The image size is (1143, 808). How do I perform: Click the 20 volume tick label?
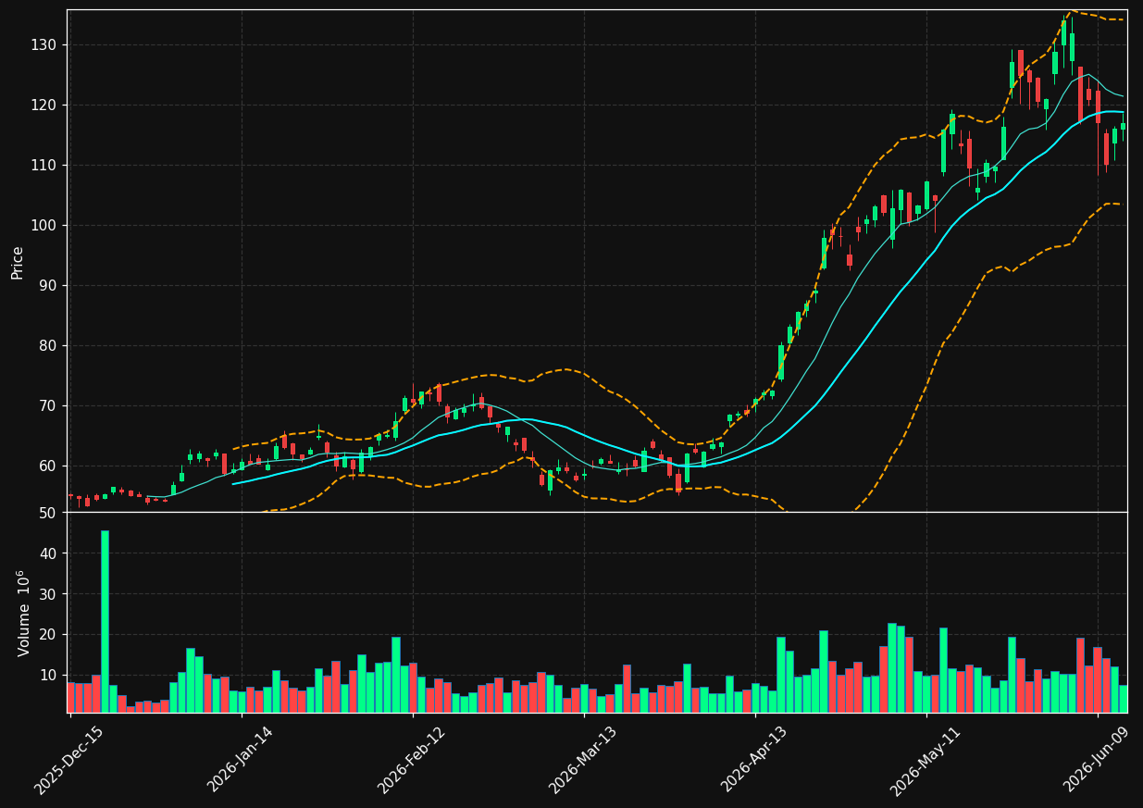point(46,635)
